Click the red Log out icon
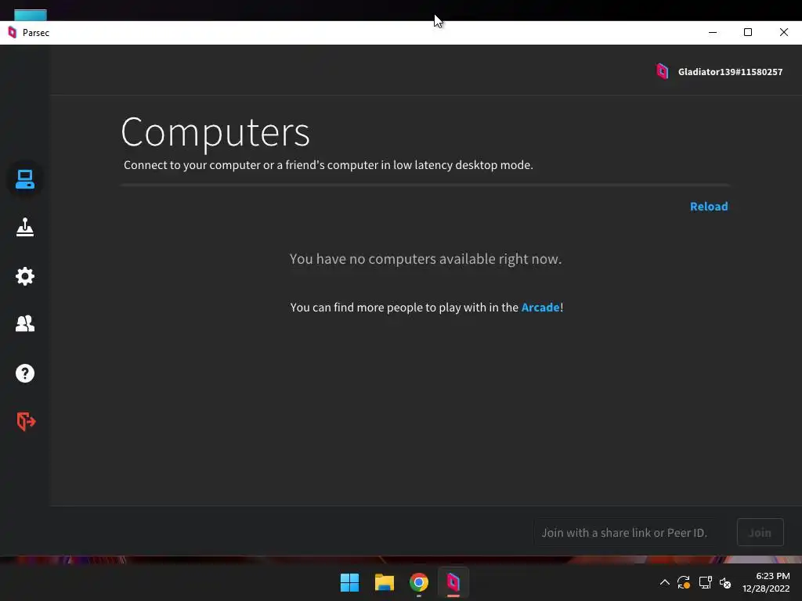 coord(26,422)
